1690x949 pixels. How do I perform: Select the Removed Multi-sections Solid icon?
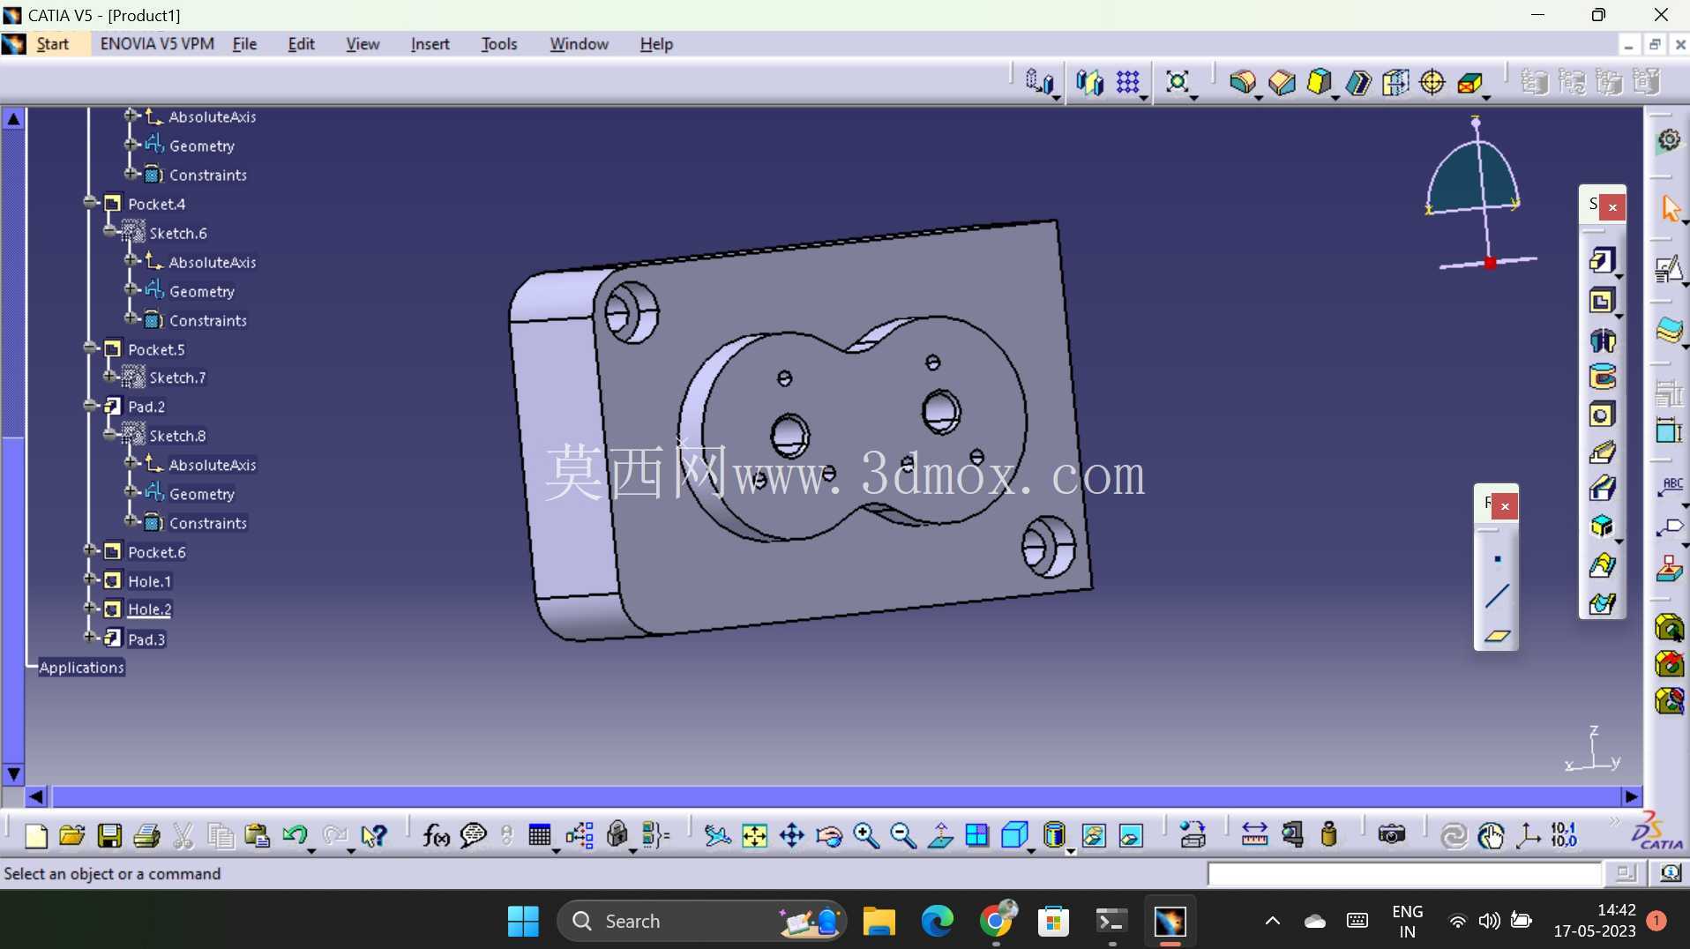1602,604
